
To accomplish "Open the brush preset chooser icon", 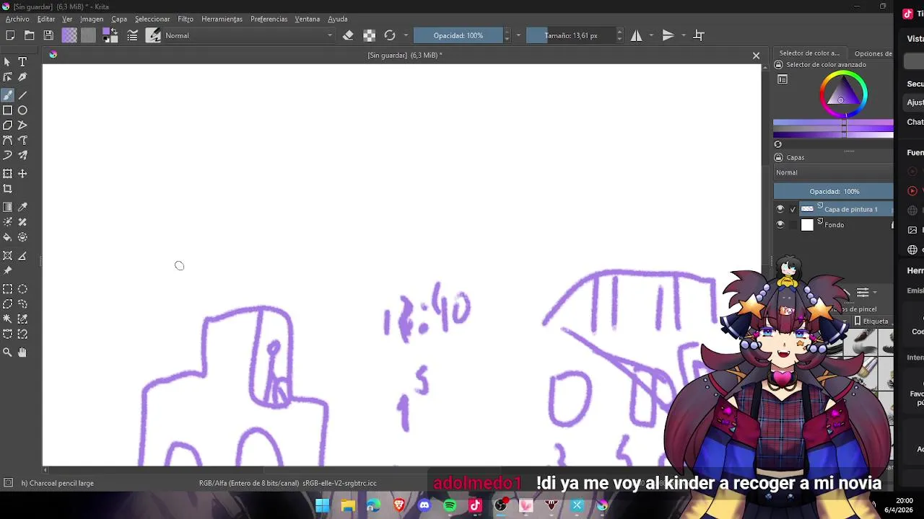I will click(153, 35).
